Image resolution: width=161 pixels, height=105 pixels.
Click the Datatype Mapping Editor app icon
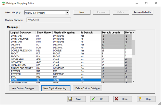(4, 3)
